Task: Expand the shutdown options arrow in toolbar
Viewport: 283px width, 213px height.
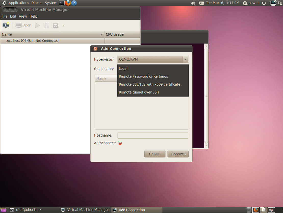Action: (x=63, y=26)
